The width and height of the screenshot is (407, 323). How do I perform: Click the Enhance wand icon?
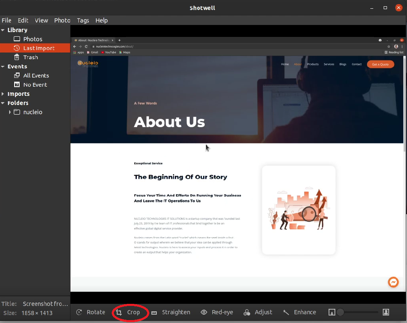click(286, 312)
